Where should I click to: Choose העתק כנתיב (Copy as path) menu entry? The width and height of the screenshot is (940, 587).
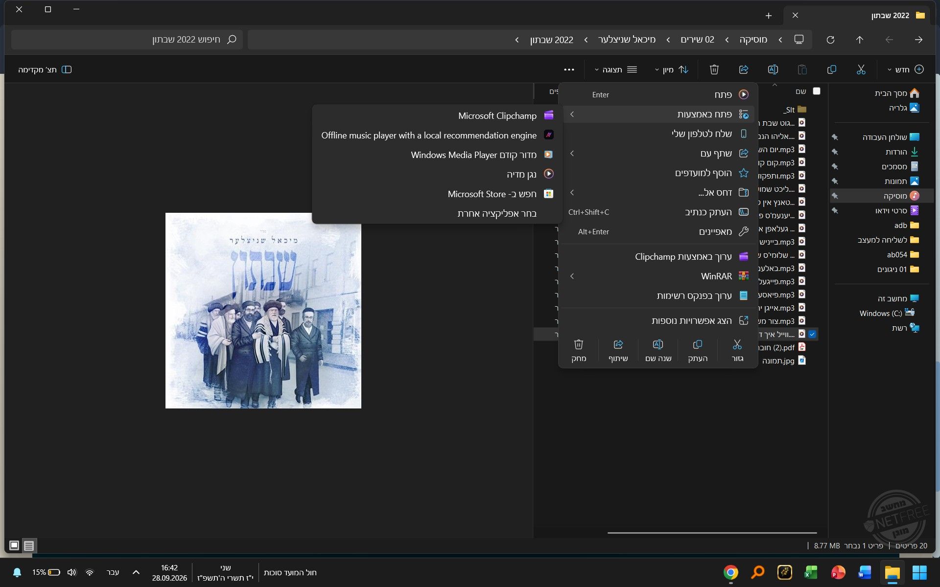point(658,212)
